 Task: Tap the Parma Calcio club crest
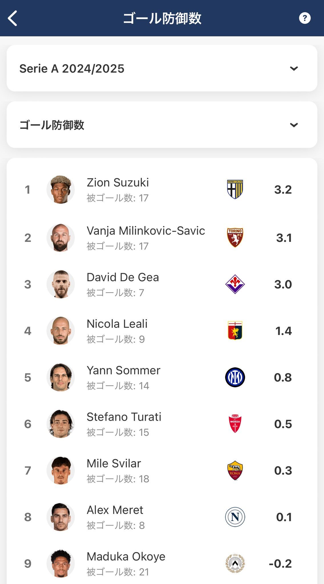[x=235, y=189]
